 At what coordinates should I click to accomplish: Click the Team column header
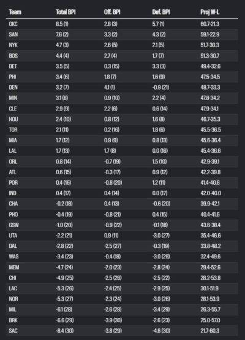15,12
